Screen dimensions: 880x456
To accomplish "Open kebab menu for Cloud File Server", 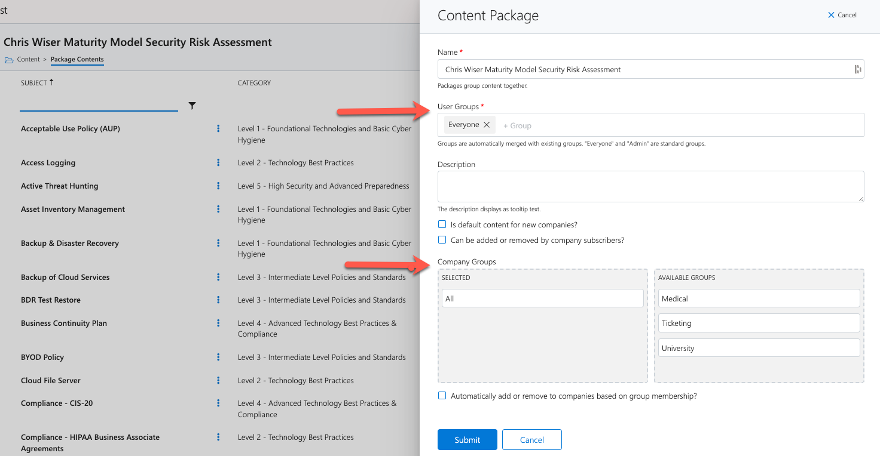I will click(218, 380).
